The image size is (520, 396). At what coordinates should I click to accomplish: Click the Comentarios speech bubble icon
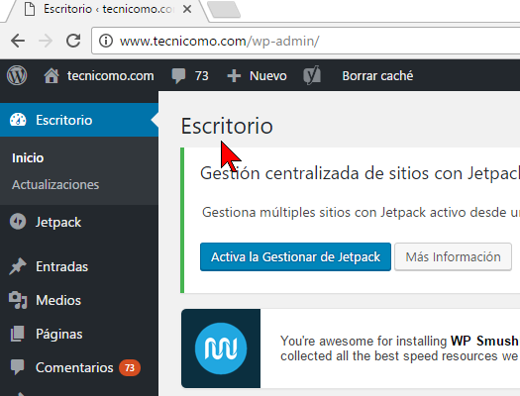click(x=18, y=367)
